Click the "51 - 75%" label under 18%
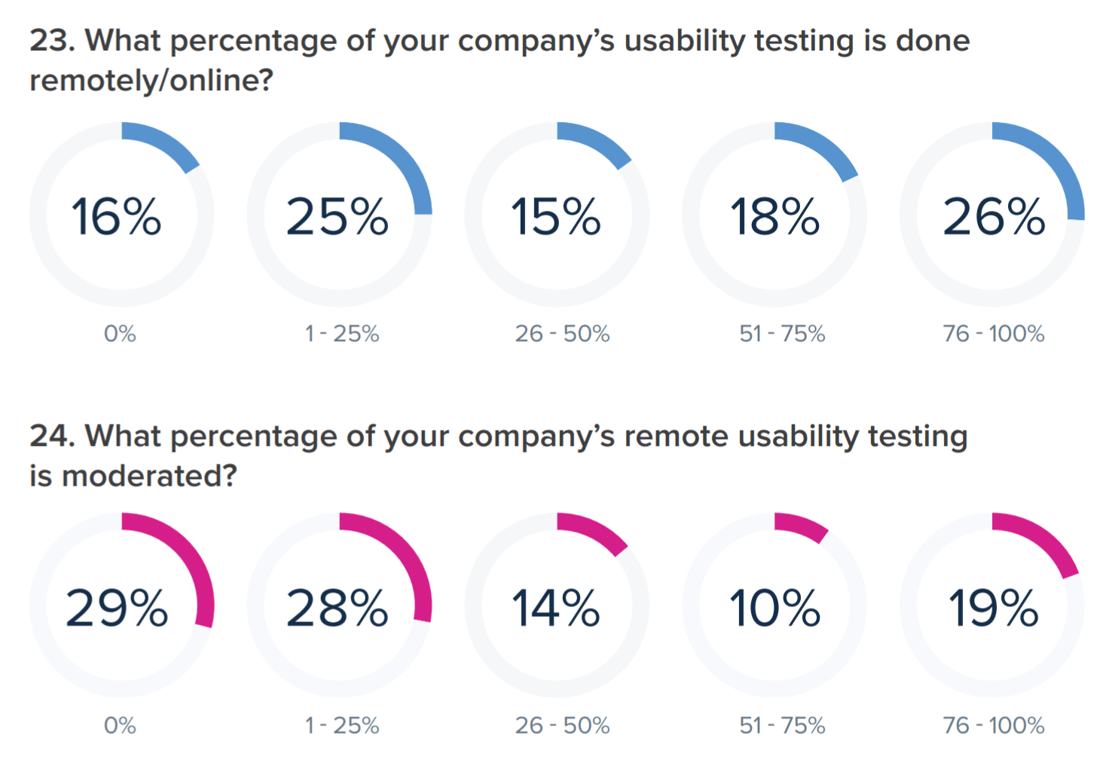 782,334
